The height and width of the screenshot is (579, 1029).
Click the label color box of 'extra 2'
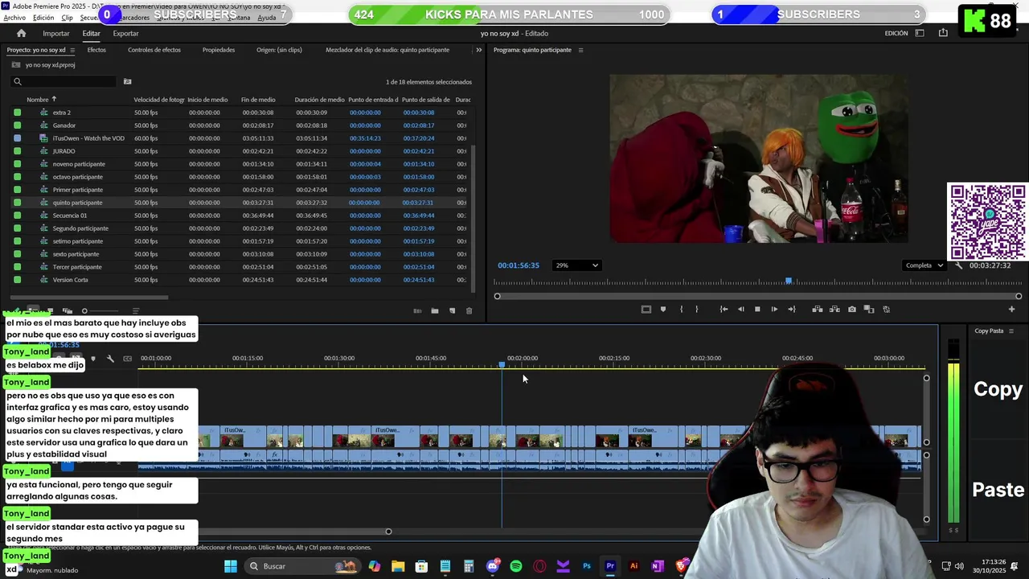[x=18, y=113]
